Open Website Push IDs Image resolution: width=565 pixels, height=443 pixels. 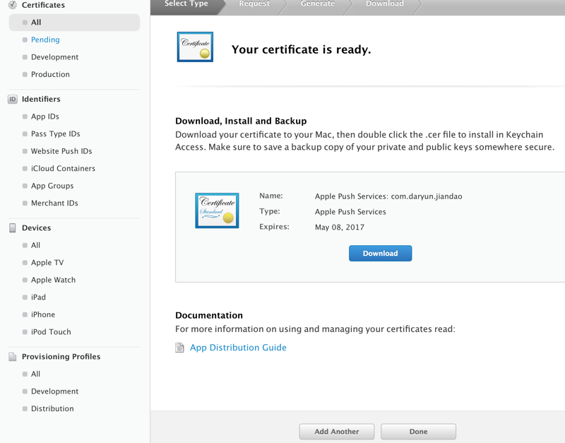(x=61, y=151)
